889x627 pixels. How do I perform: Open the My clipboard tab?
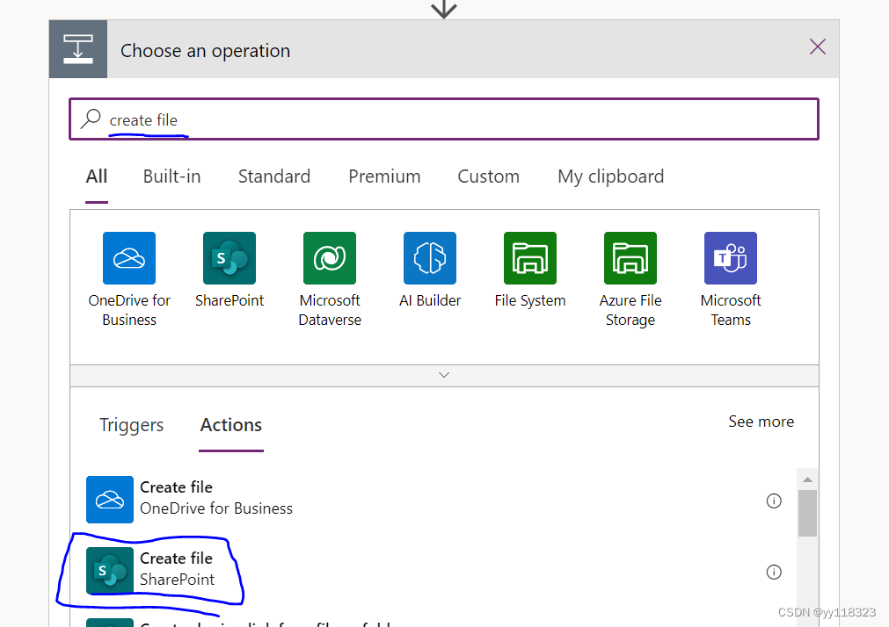pyautogui.click(x=610, y=177)
